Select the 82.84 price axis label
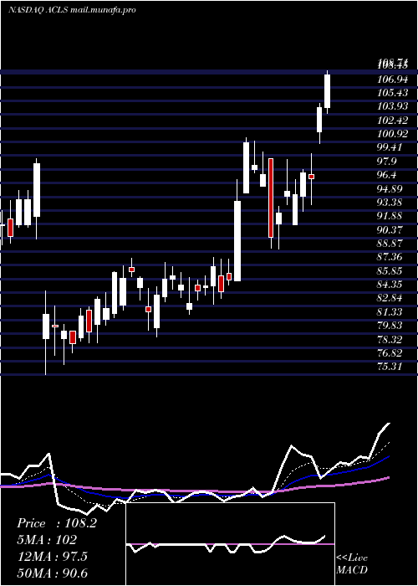Viewport: 418px width, 586px height. (390, 298)
